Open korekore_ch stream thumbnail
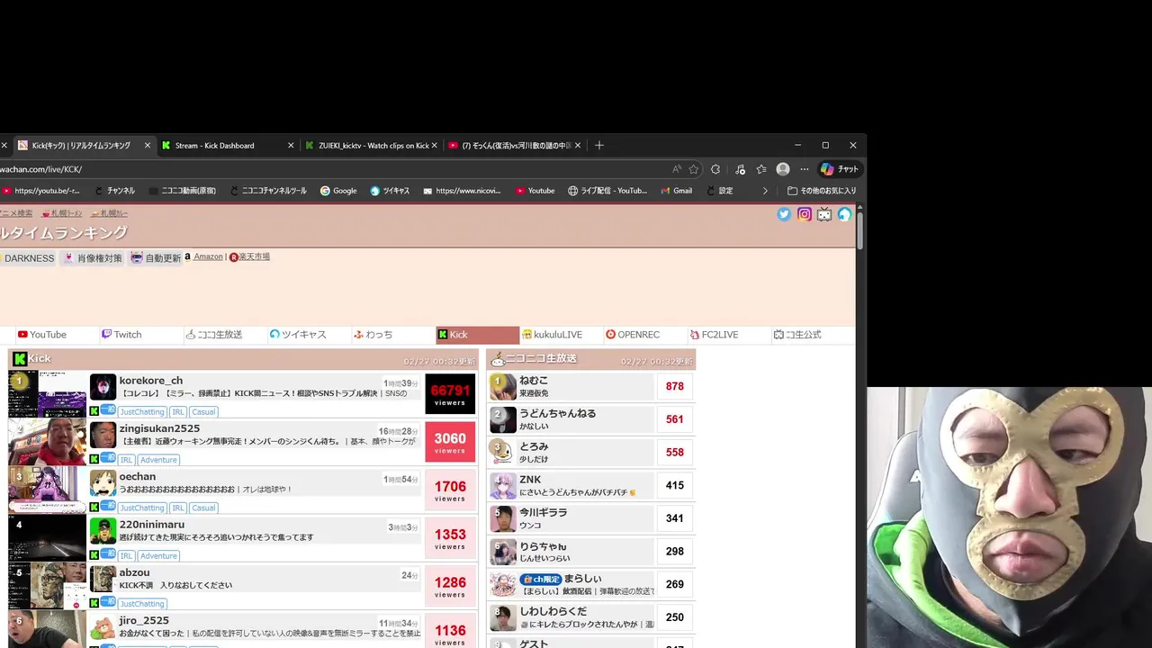The width and height of the screenshot is (1152, 648). [48, 394]
